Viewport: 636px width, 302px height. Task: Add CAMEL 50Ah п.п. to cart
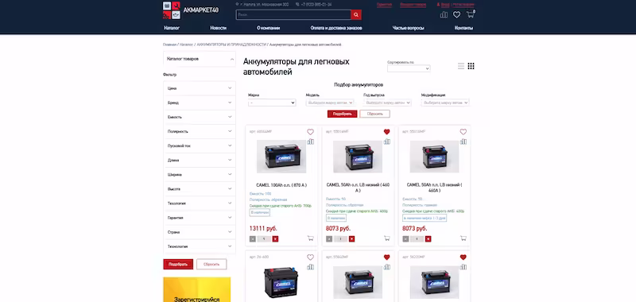tap(463, 238)
